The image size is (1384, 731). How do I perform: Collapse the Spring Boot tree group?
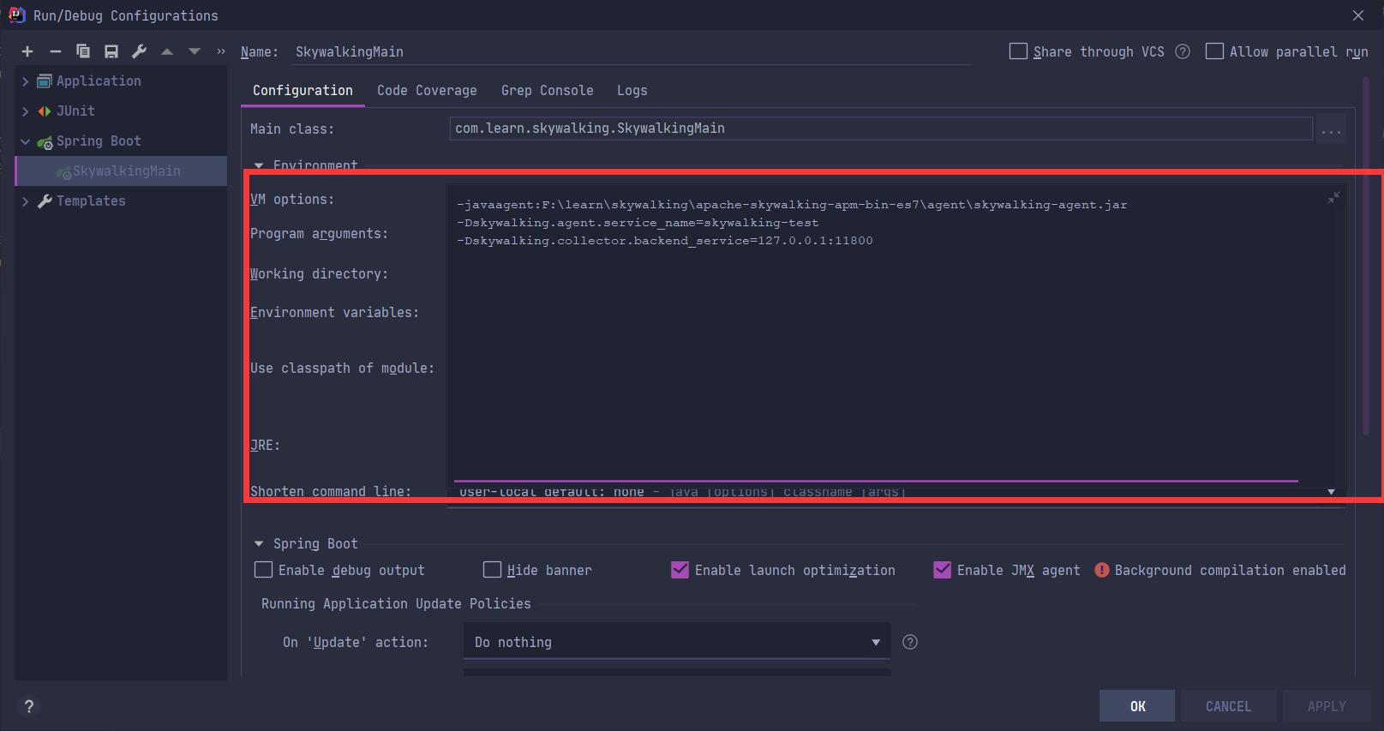(26, 141)
